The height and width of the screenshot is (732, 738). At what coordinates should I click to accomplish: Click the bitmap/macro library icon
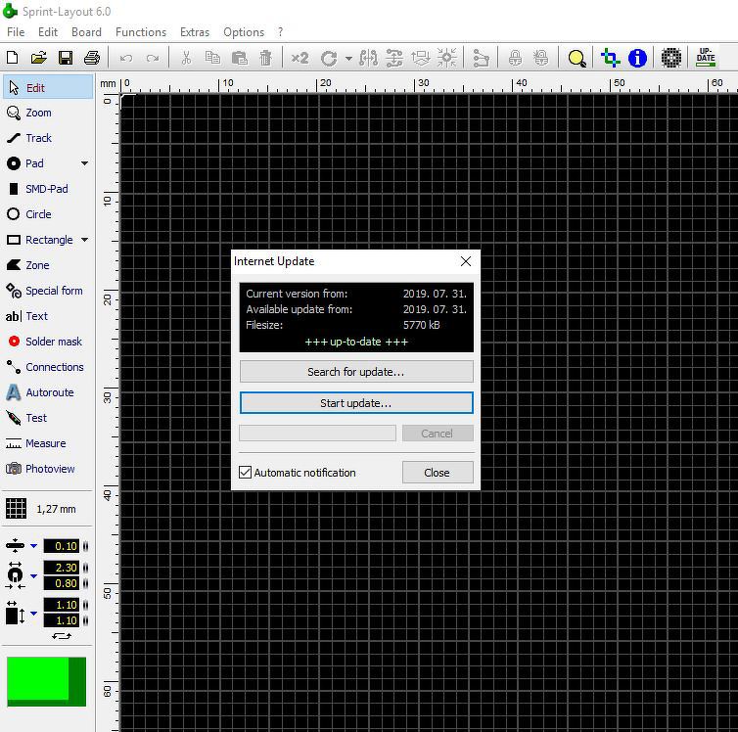[671, 58]
